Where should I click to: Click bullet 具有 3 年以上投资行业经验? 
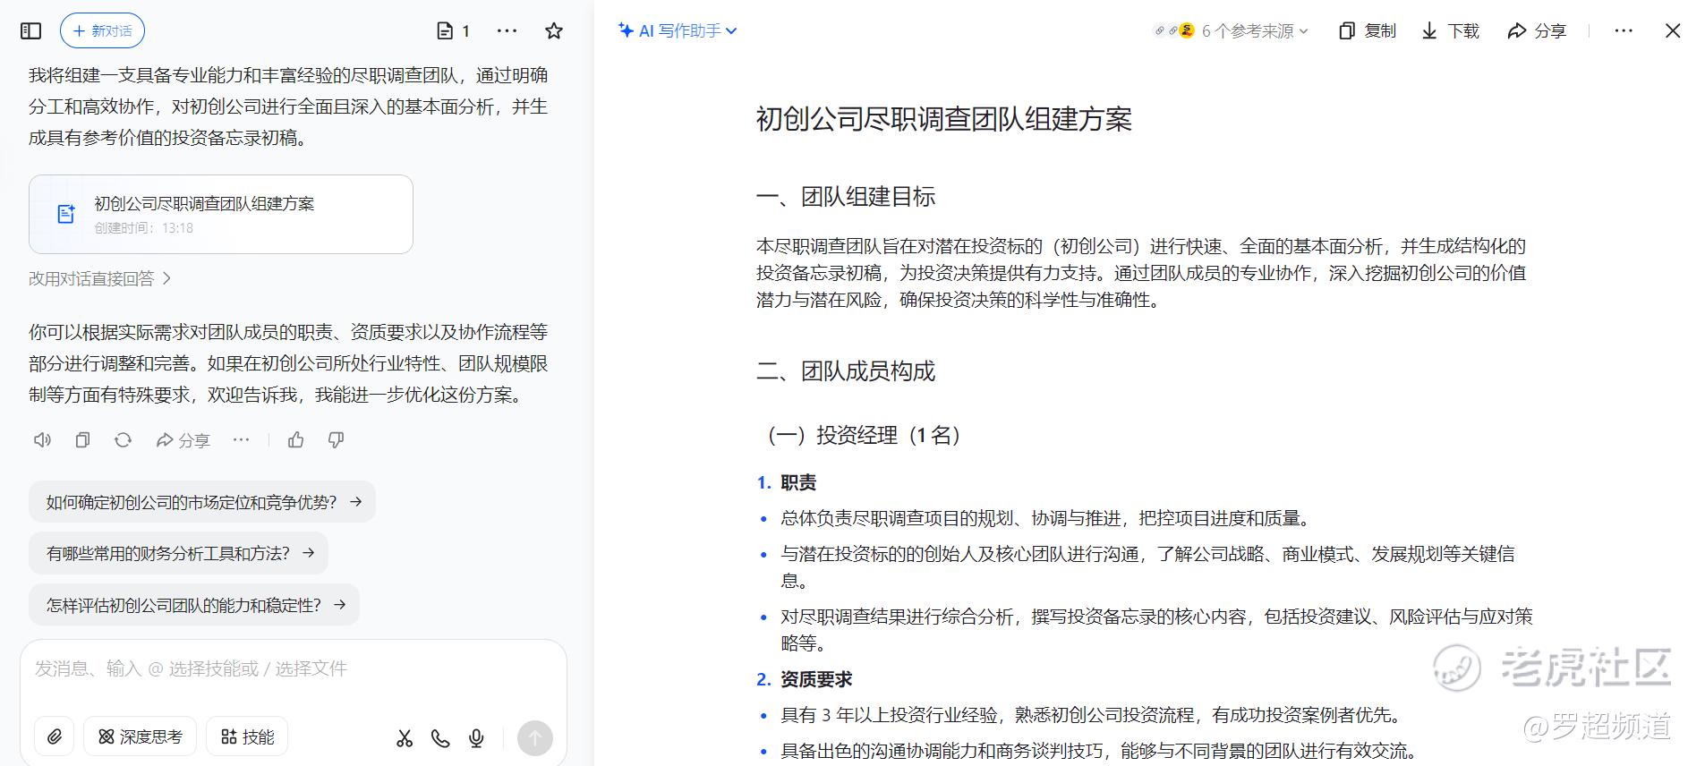point(1091,715)
